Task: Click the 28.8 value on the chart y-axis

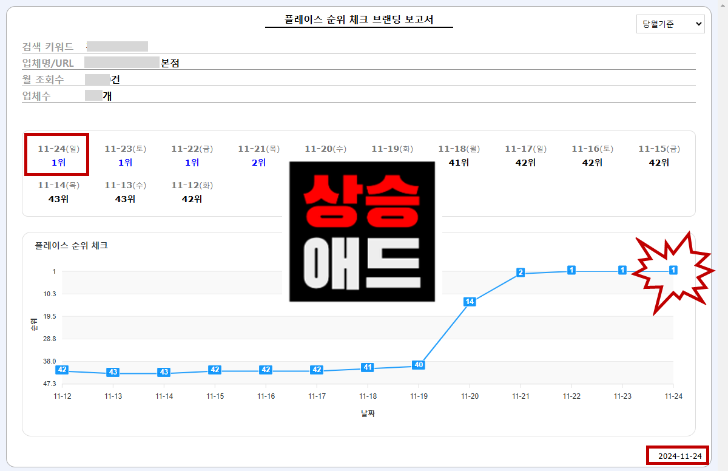Action: pyautogui.click(x=49, y=339)
